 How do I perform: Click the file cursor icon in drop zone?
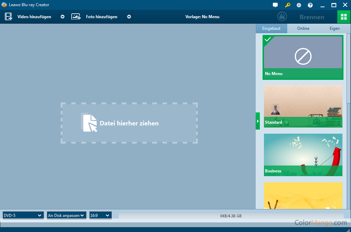tap(89, 123)
